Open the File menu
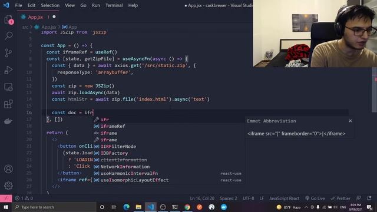This screenshot has width=377, height=212. (18, 5)
